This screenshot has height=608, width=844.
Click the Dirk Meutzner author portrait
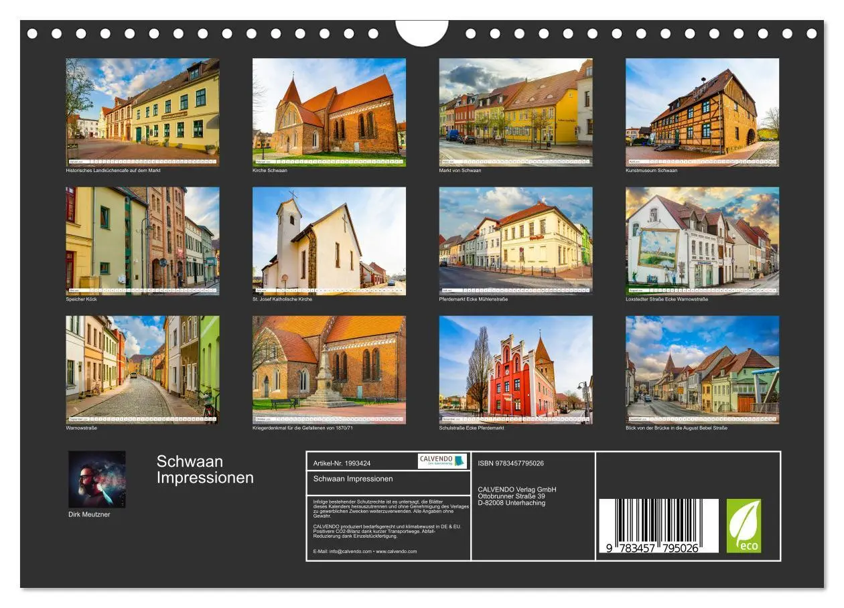[x=96, y=479]
